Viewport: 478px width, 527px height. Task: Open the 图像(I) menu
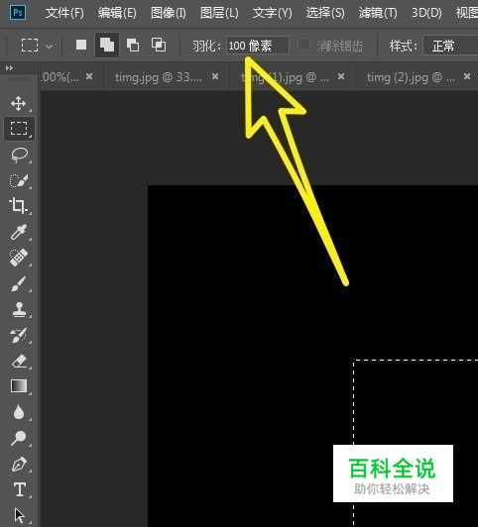(169, 13)
